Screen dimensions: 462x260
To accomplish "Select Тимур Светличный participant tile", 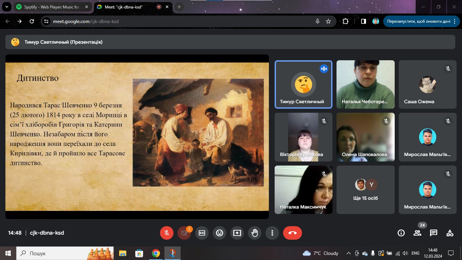I will coord(303,84).
